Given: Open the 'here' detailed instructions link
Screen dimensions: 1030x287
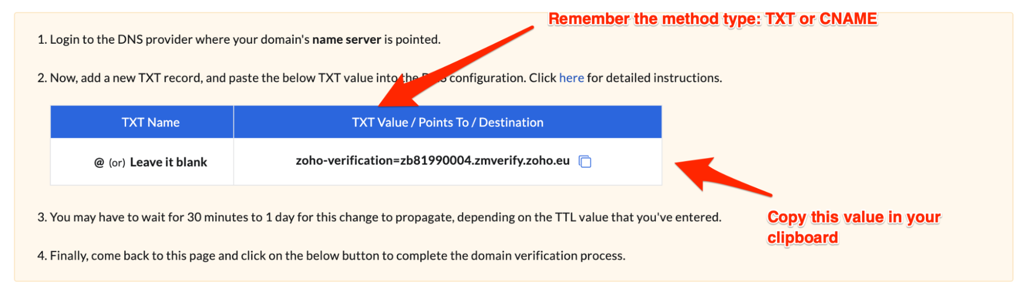Looking at the screenshot, I should click(x=571, y=78).
